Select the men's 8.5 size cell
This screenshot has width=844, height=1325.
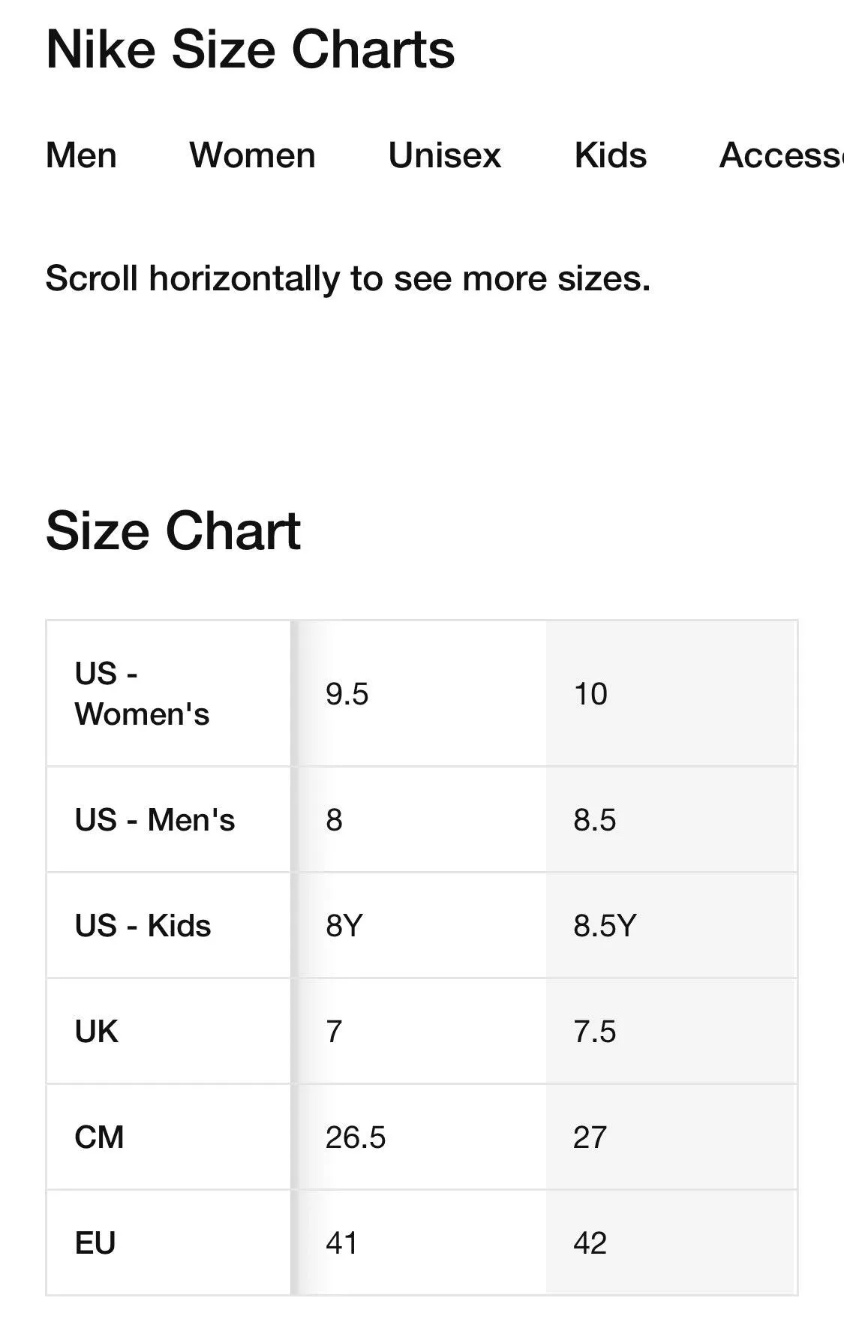[594, 819]
